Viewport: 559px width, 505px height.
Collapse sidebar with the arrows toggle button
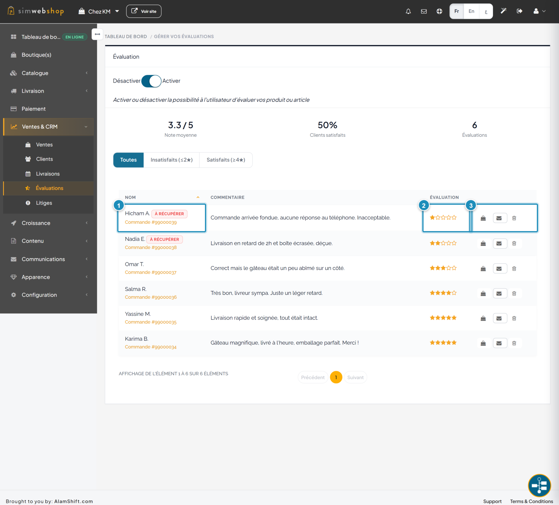click(x=97, y=34)
